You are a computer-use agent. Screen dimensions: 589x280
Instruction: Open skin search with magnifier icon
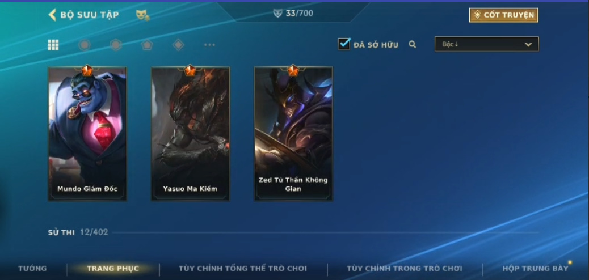[413, 44]
